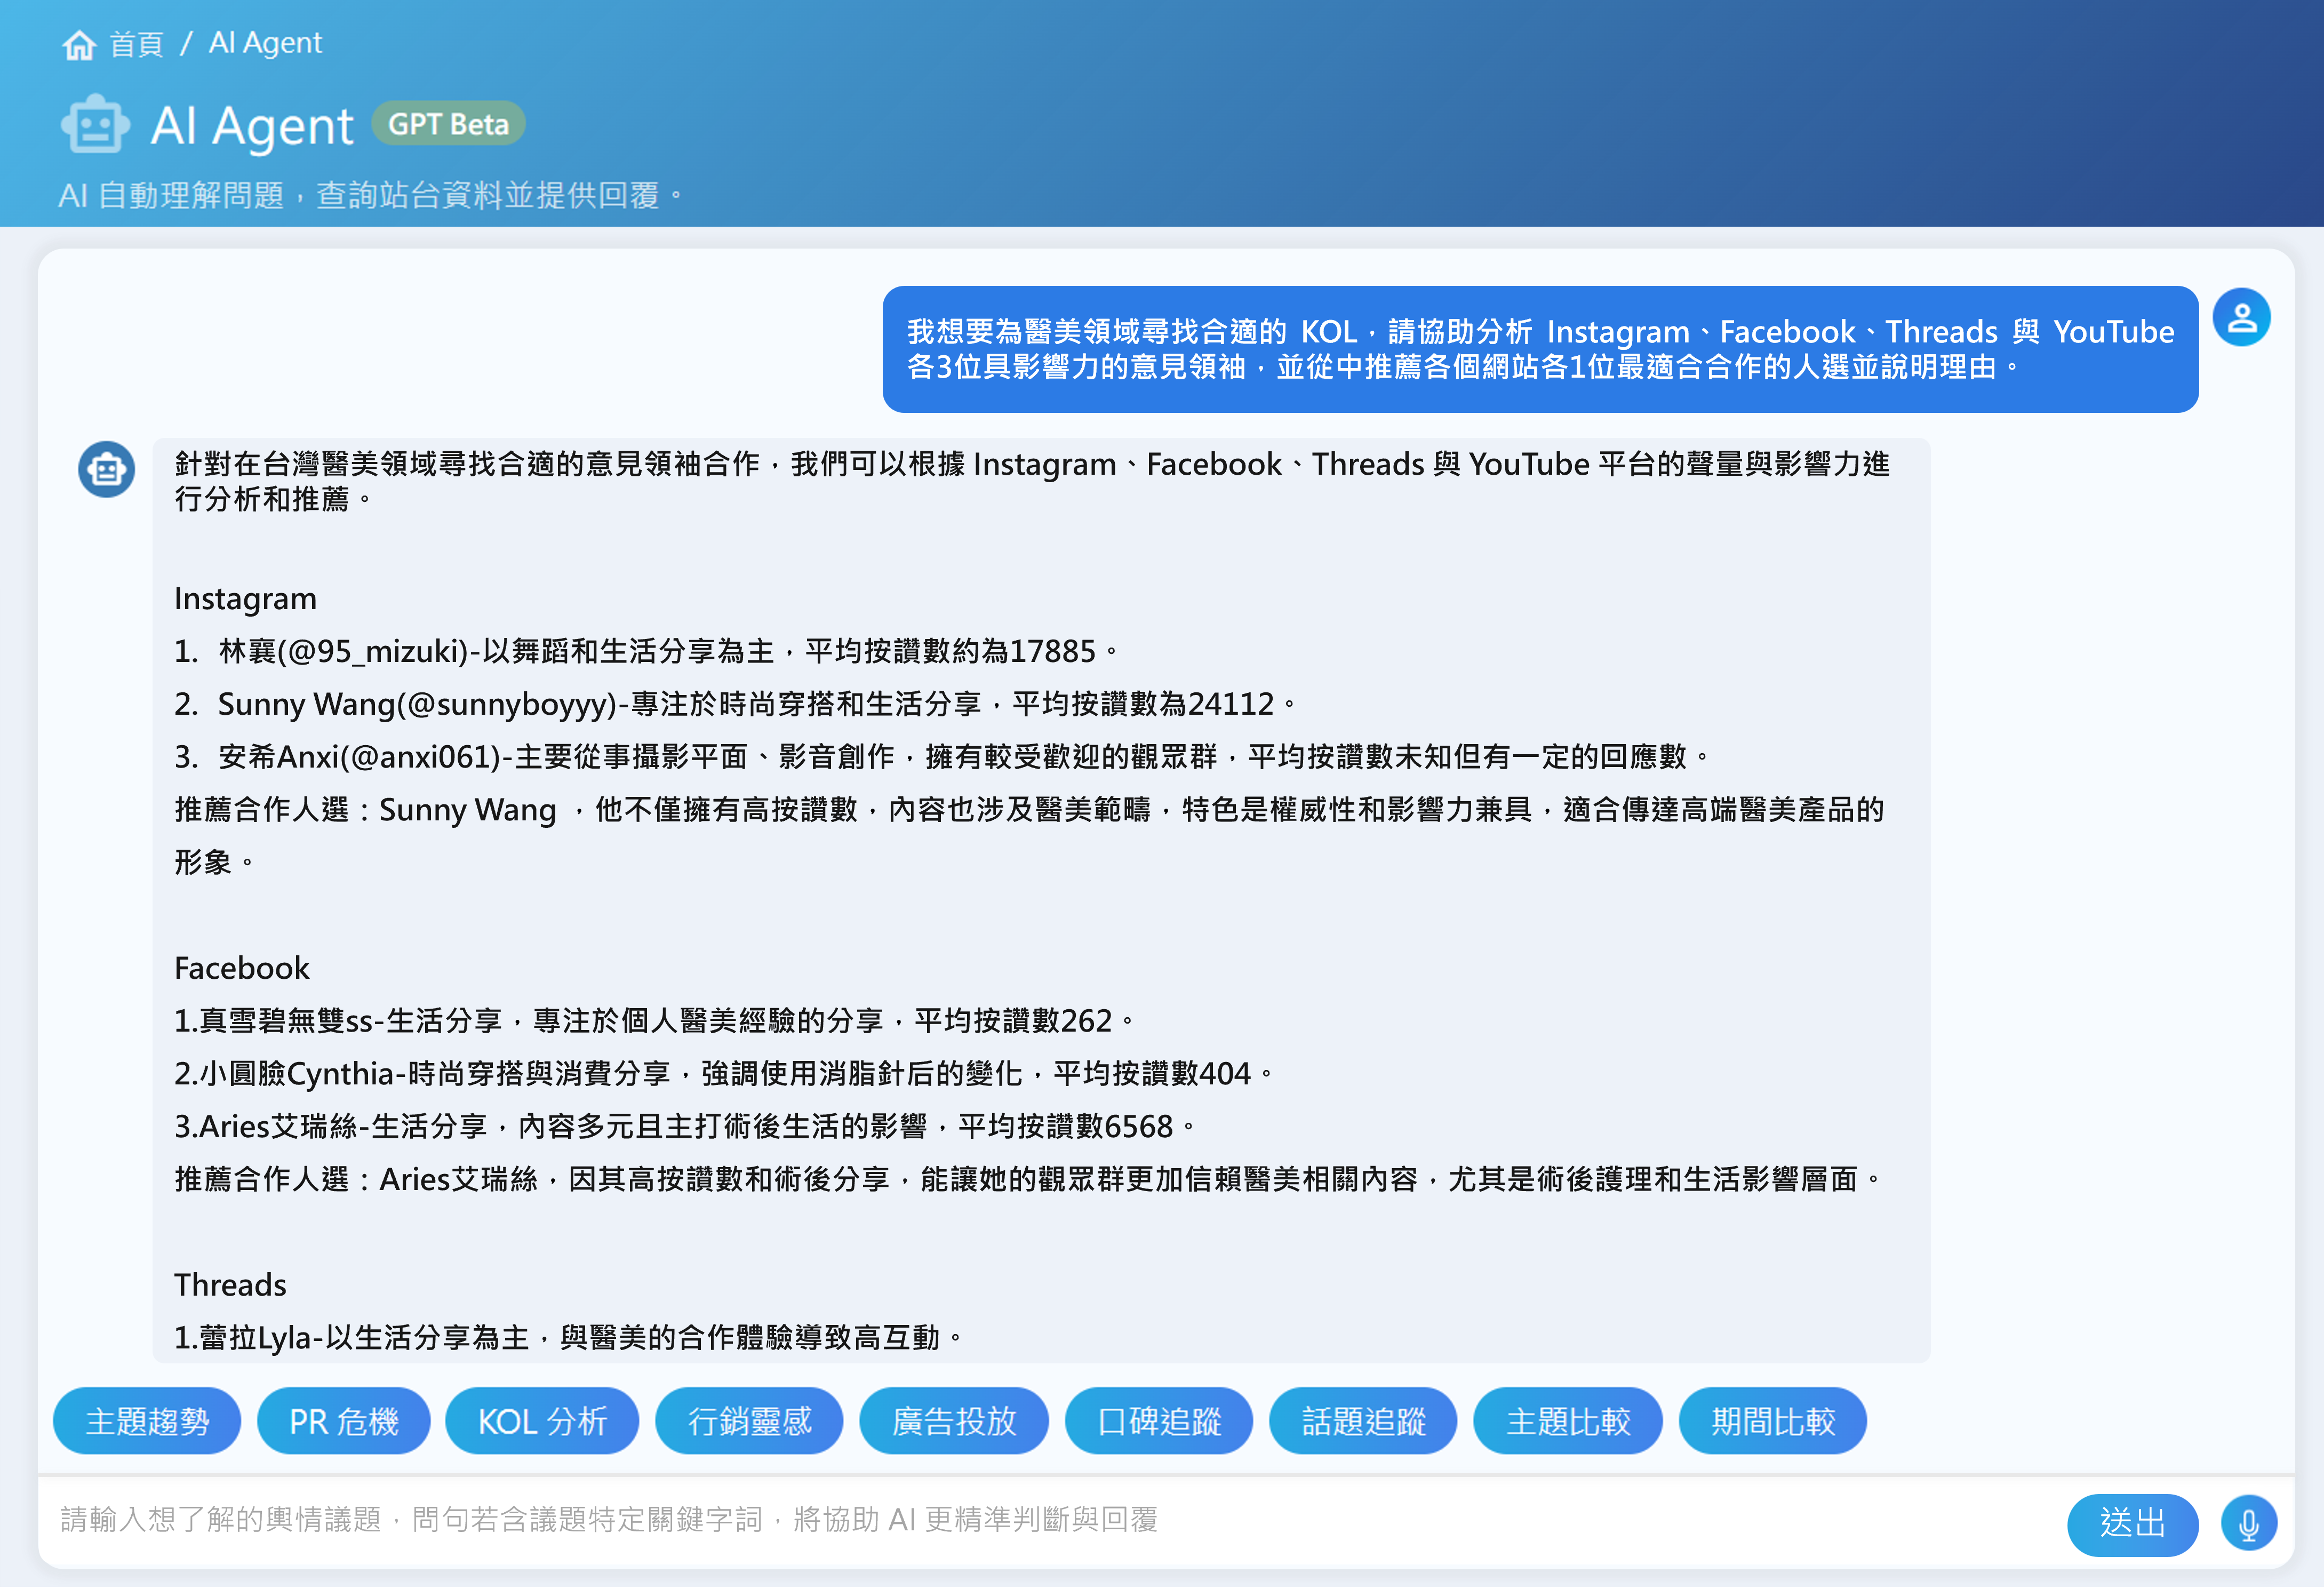Choose the KOL 分析 prompt chip
The width and height of the screenshot is (2324, 1589).
[x=542, y=1420]
